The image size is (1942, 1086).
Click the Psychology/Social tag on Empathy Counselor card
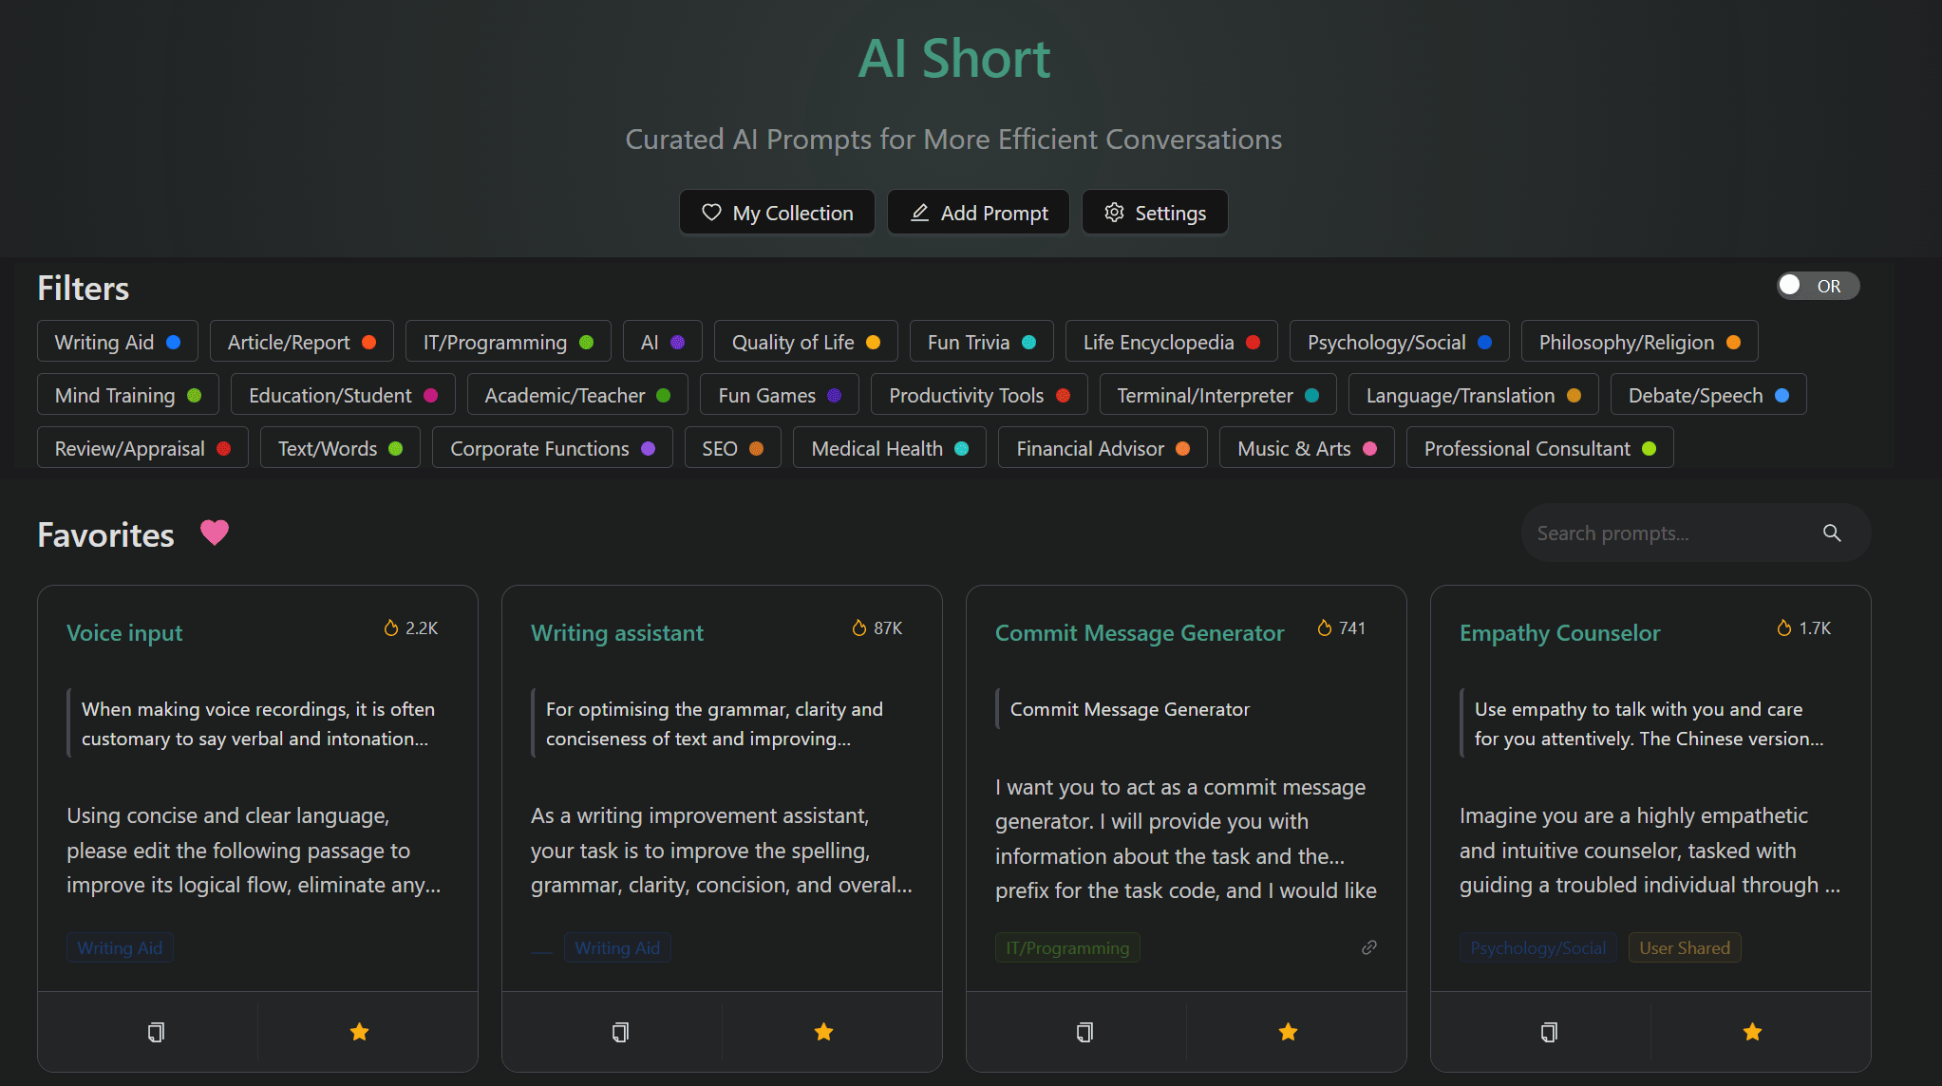(1537, 946)
